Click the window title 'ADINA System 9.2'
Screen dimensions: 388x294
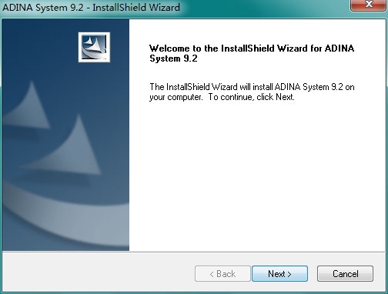tap(43, 7)
